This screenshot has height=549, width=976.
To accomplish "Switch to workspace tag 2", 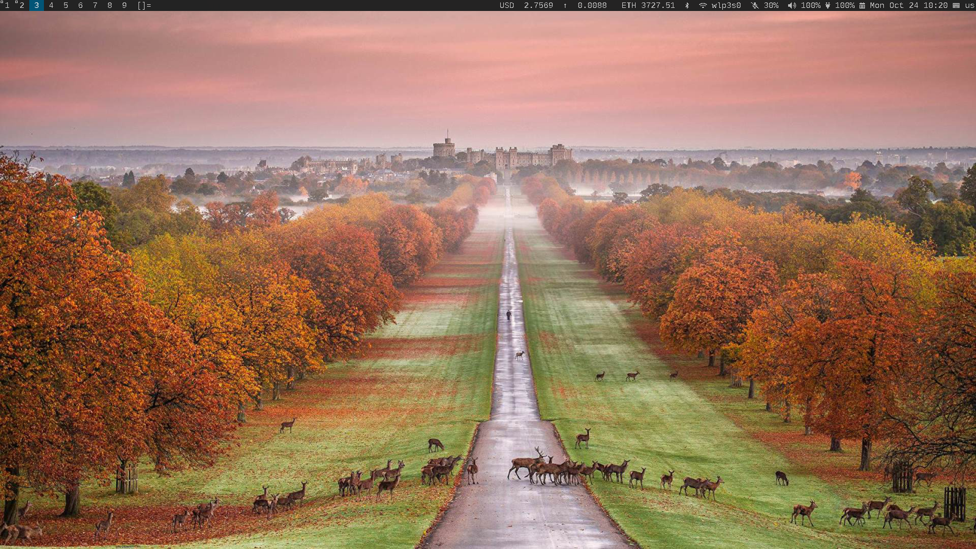I will click(x=22, y=5).
